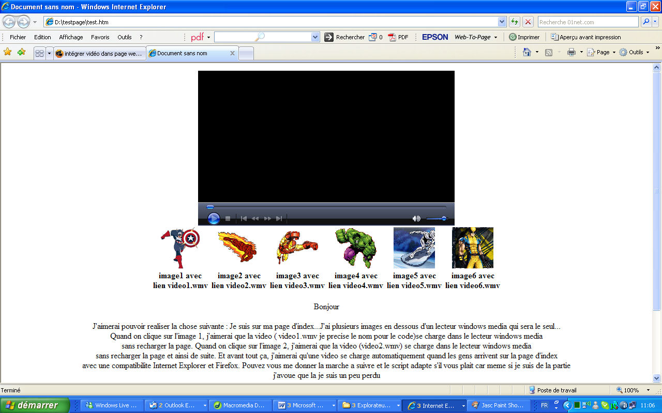Open the Affichage menu

(x=71, y=37)
